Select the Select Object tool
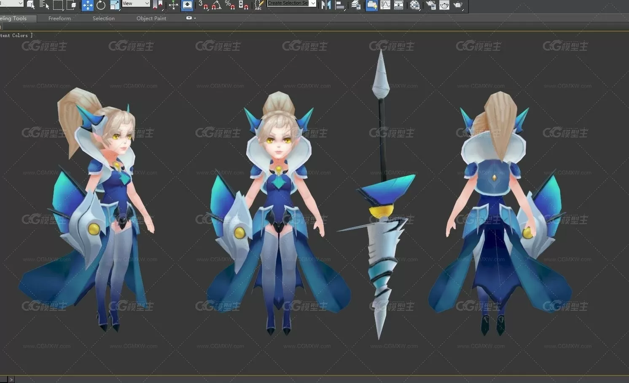 31,5
